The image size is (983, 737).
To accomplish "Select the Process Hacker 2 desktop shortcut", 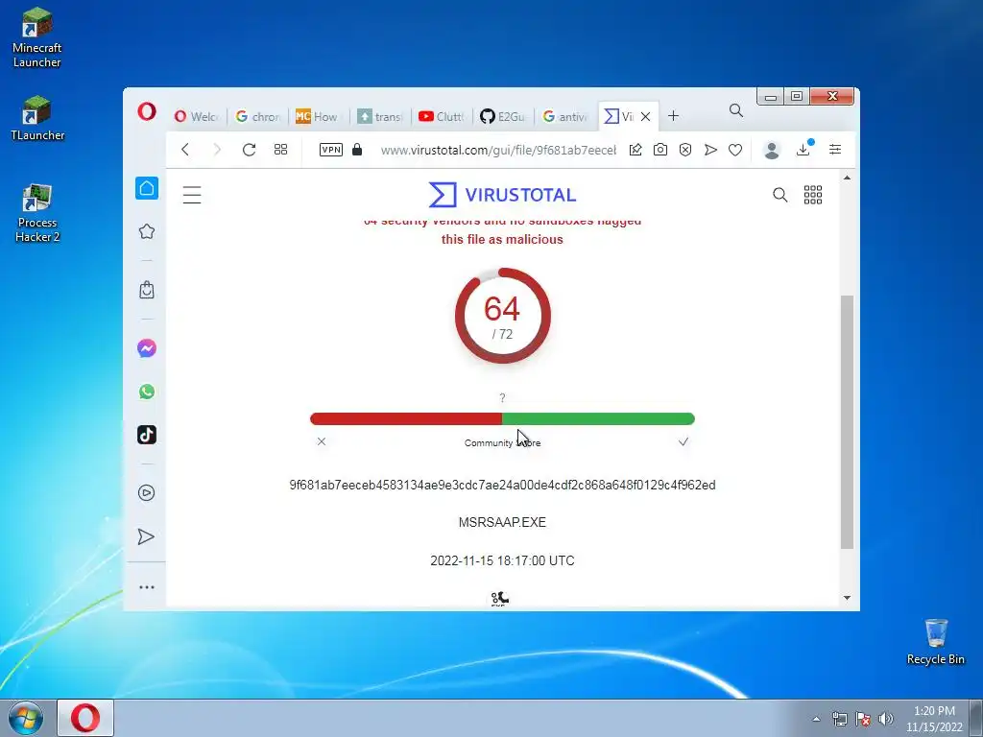I will coord(37,213).
